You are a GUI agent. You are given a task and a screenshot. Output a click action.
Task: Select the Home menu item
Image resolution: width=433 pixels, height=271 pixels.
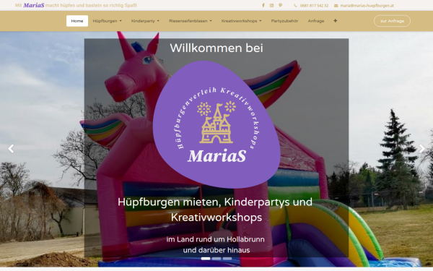click(77, 21)
